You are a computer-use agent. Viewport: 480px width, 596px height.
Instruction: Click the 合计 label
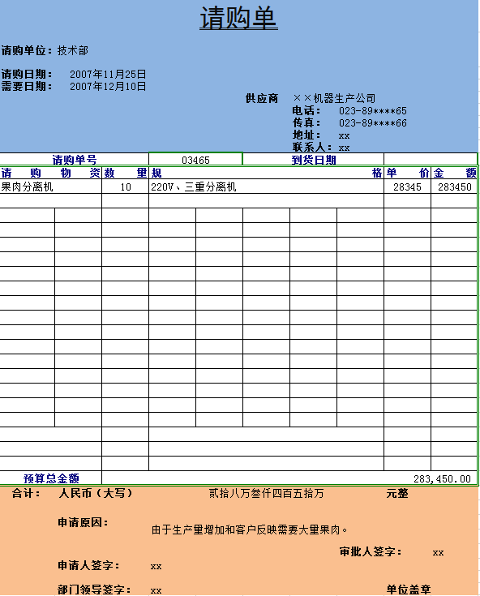[26, 493]
